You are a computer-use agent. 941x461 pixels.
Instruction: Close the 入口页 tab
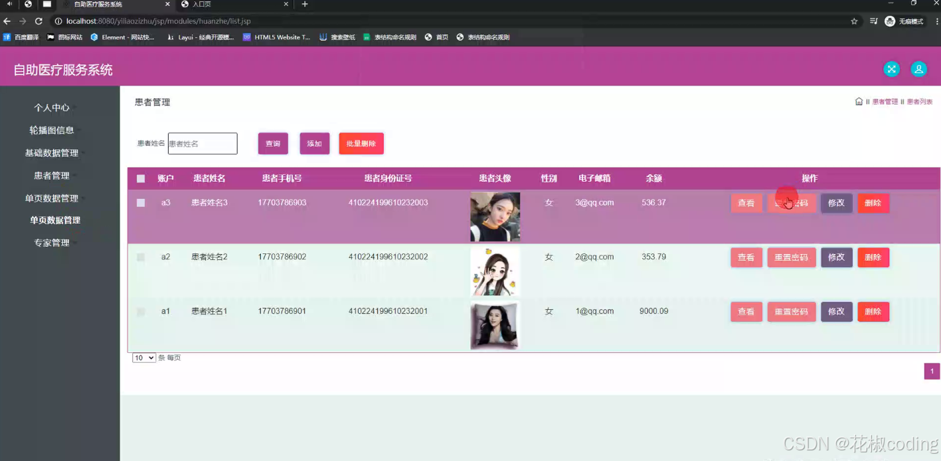(286, 4)
